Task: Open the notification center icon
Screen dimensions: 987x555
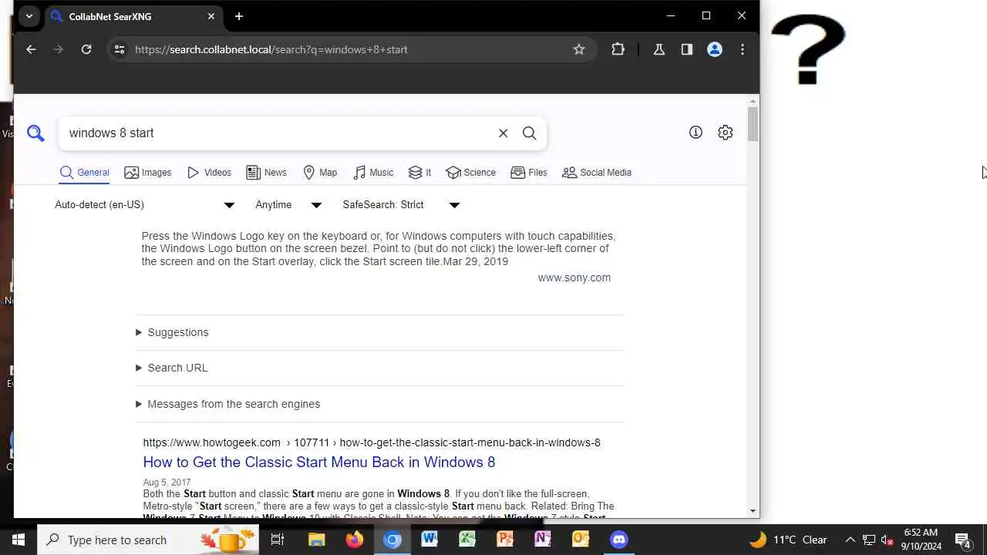Action: point(962,540)
